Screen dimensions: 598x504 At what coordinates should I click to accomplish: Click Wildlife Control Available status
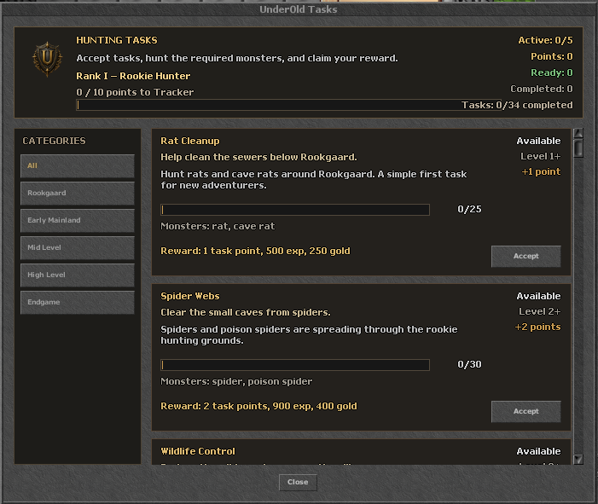[x=538, y=451]
